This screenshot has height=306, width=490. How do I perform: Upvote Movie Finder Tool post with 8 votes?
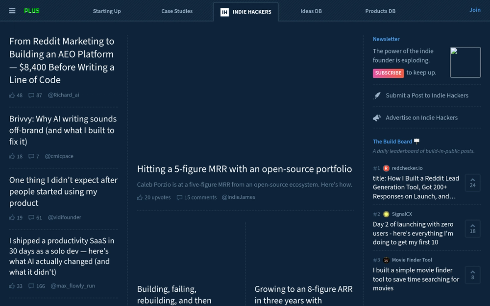tap(472, 275)
